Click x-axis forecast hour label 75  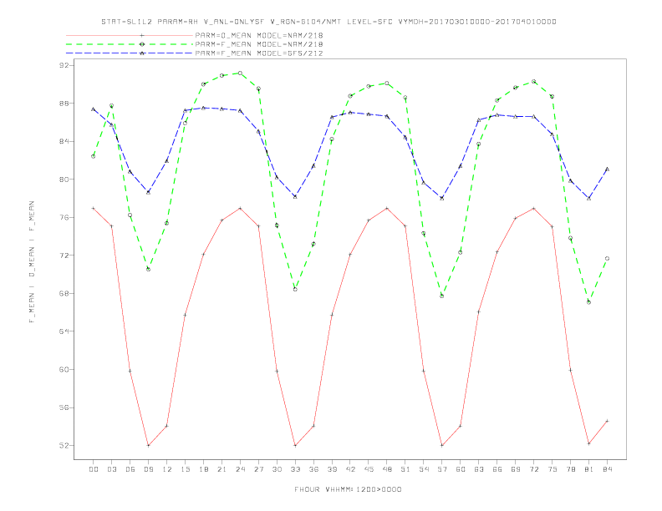(553, 469)
